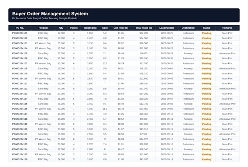The height and width of the screenshot is (167, 248).
Task: Click the 'Qty' column header
Action: click(61, 28)
